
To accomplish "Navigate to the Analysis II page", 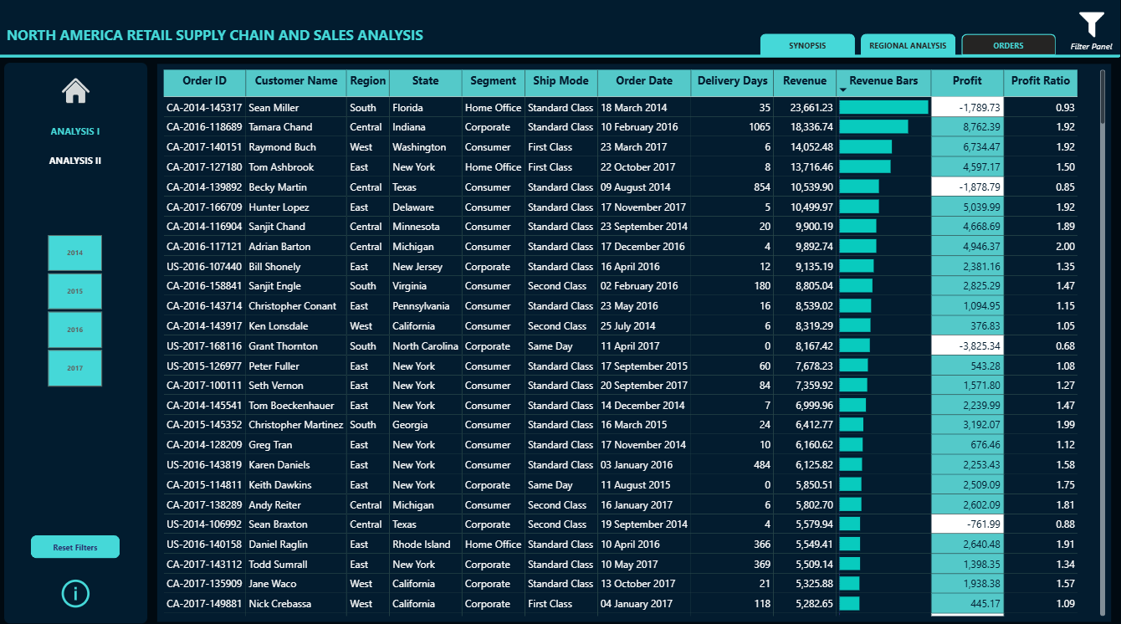I will coord(75,161).
